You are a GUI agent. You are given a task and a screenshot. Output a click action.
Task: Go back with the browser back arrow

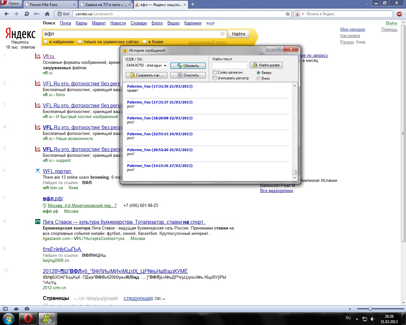tap(6, 14)
